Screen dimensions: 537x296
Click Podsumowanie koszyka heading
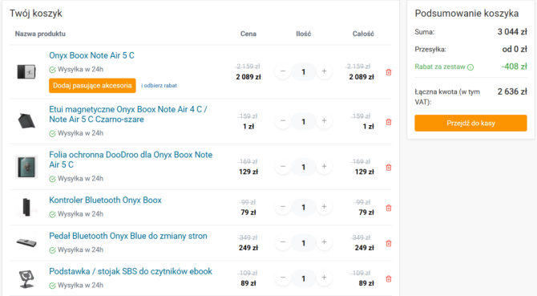pos(466,14)
